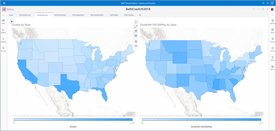The height and width of the screenshot is (131, 276).
Task: Switch to the PerMilesShade tab
Action: point(60,15)
